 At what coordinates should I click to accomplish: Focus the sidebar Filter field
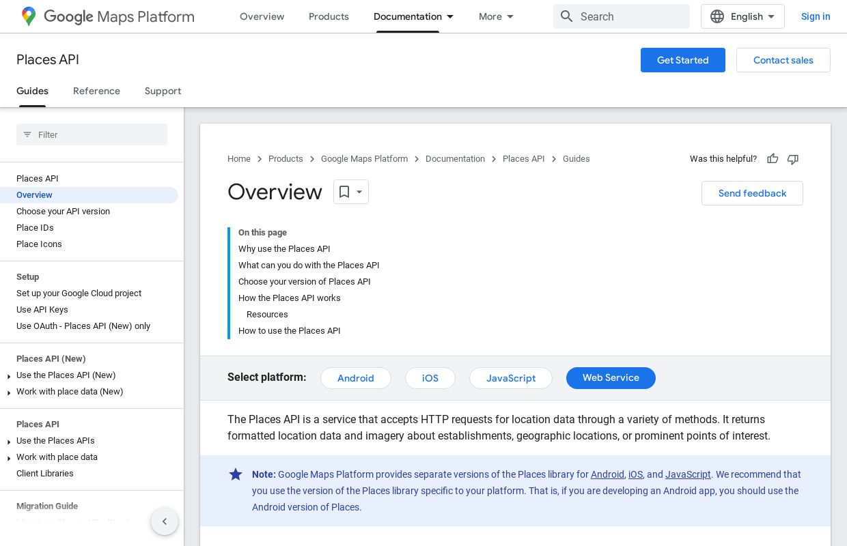[x=92, y=134]
